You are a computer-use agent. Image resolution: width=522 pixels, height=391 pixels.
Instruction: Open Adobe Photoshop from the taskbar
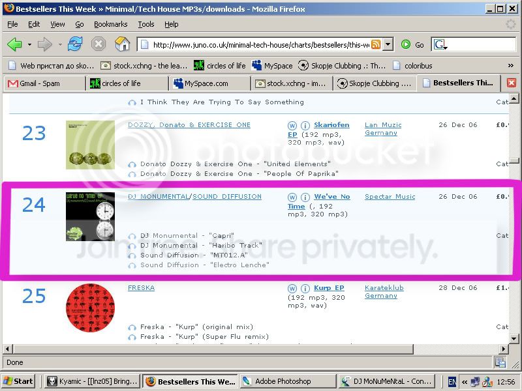point(283,381)
